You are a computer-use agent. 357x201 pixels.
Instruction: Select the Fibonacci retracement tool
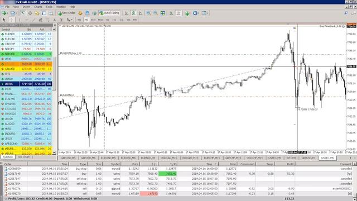point(47,20)
